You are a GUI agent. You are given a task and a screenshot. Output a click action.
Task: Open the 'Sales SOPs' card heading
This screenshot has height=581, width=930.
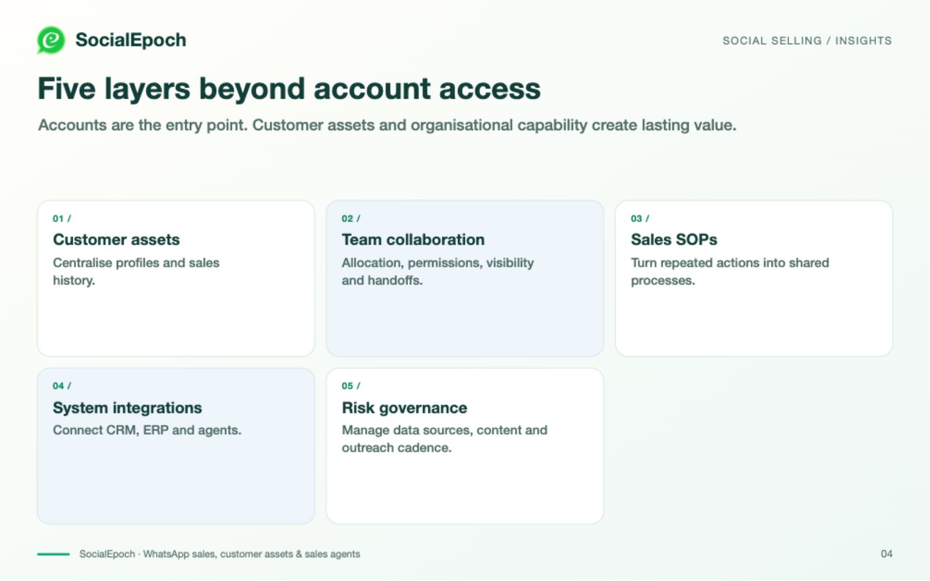[x=674, y=239]
